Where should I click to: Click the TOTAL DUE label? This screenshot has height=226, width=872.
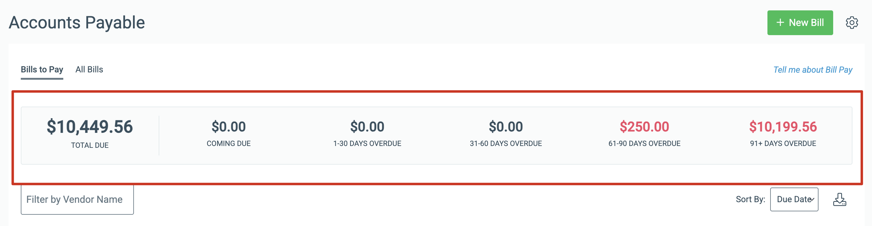point(90,145)
